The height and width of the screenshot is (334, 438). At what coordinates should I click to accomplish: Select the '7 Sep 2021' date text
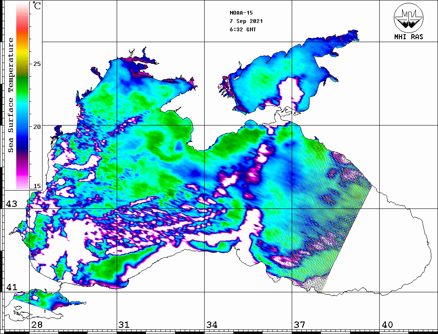(246, 21)
